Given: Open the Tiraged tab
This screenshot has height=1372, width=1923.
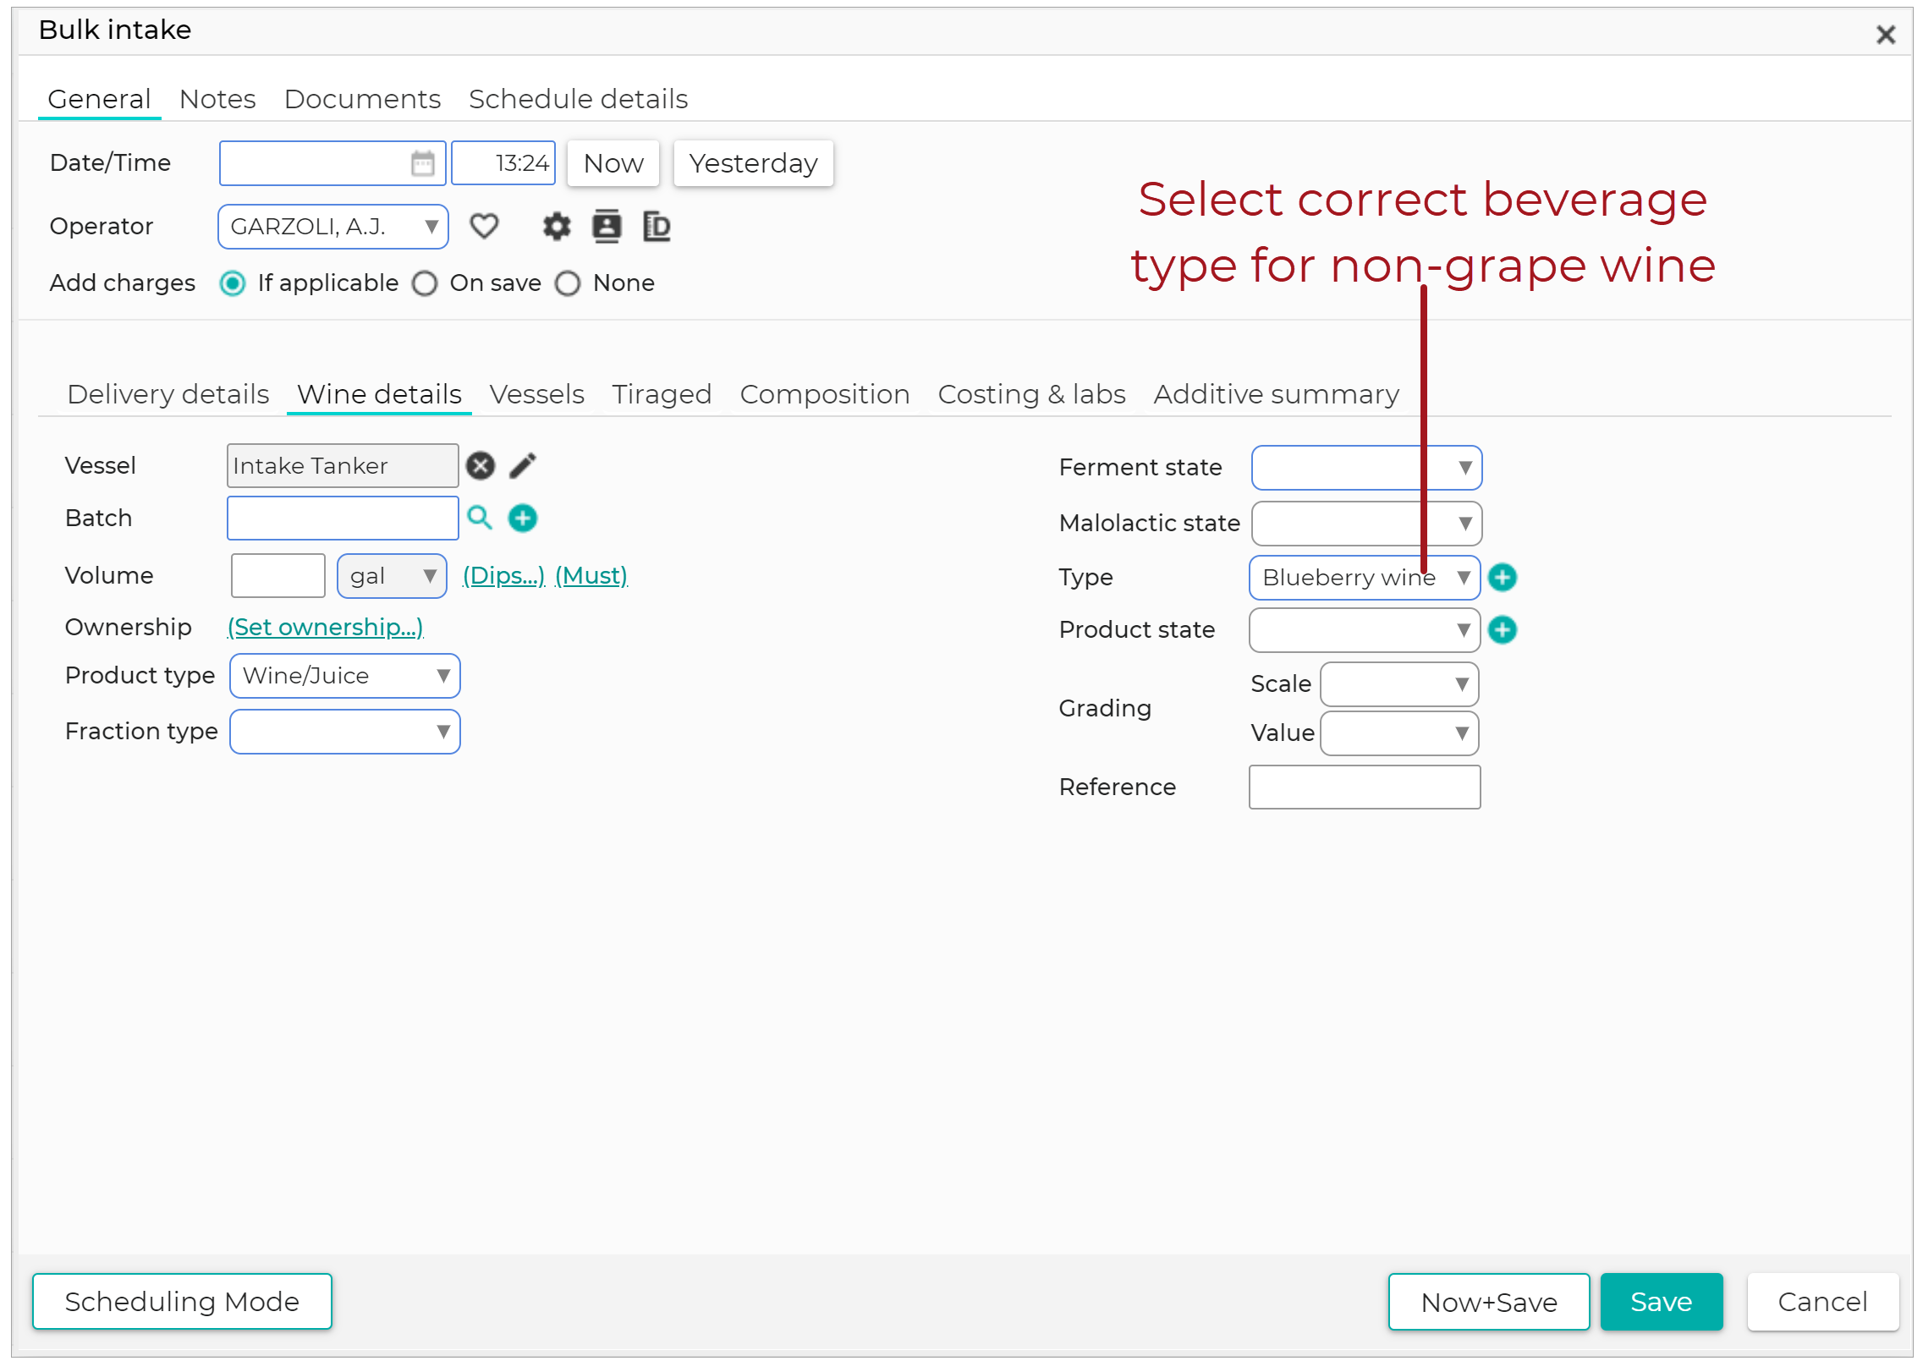Looking at the screenshot, I should pos(662,394).
